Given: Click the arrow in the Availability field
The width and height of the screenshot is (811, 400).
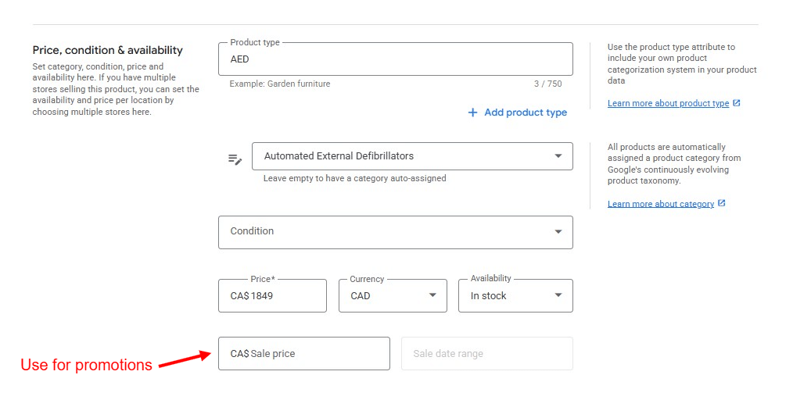Looking at the screenshot, I should pos(558,295).
